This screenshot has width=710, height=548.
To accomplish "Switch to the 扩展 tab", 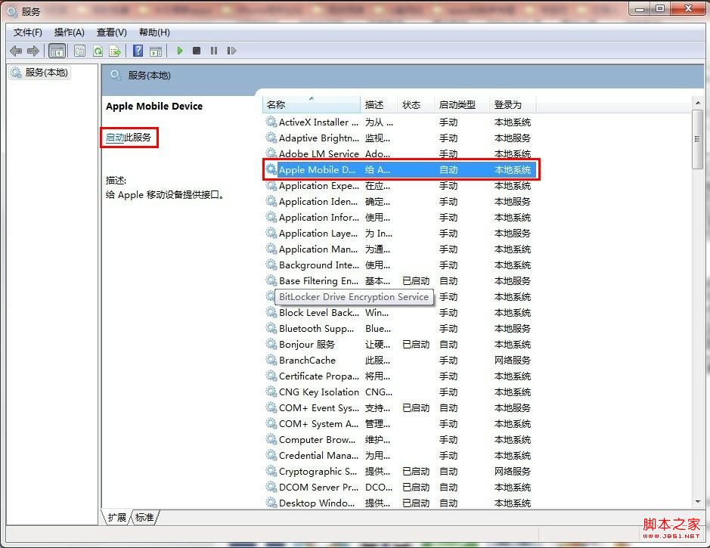I will click(x=117, y=517).
